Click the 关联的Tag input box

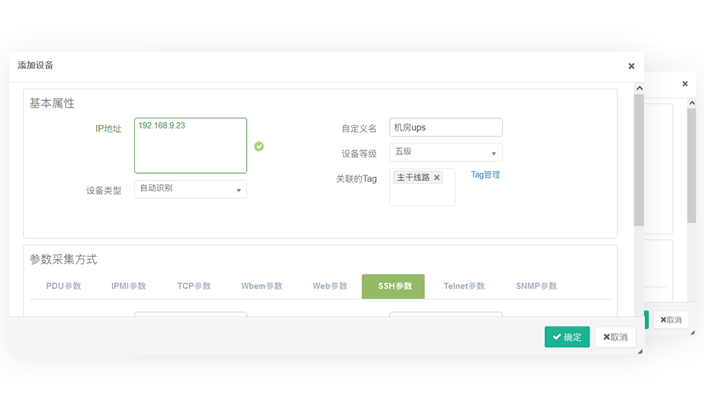pyautogui.click(x=422, y=188)
